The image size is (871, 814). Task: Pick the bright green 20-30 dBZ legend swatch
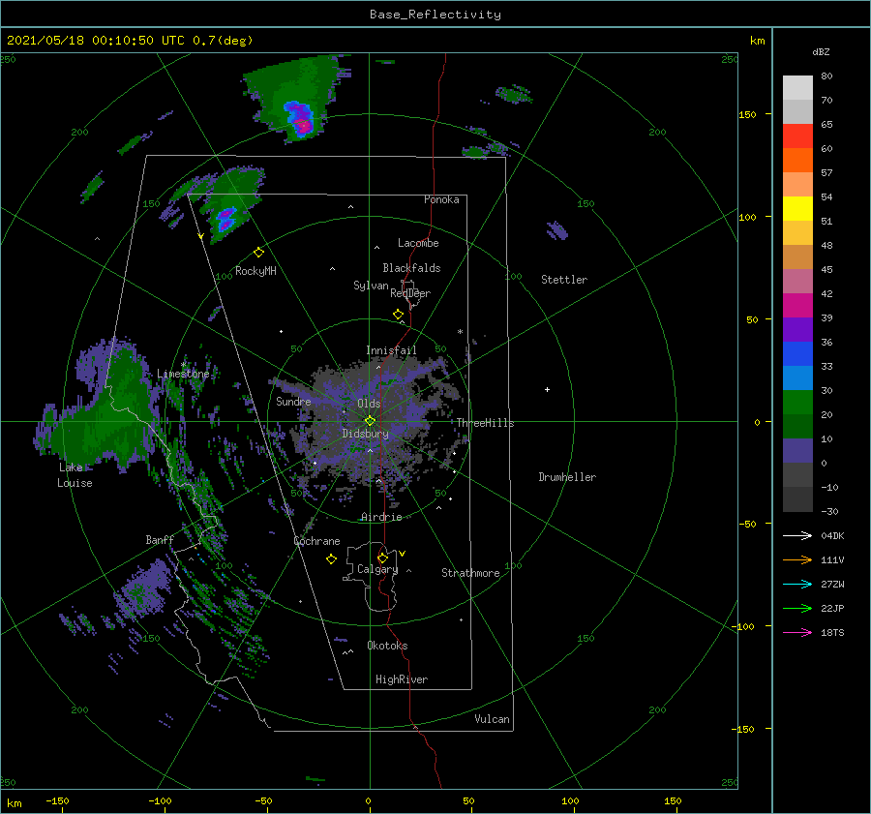(x=797, y=403)
